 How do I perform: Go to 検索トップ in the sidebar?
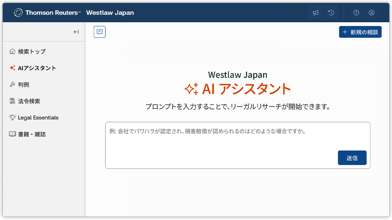[28, 51]
